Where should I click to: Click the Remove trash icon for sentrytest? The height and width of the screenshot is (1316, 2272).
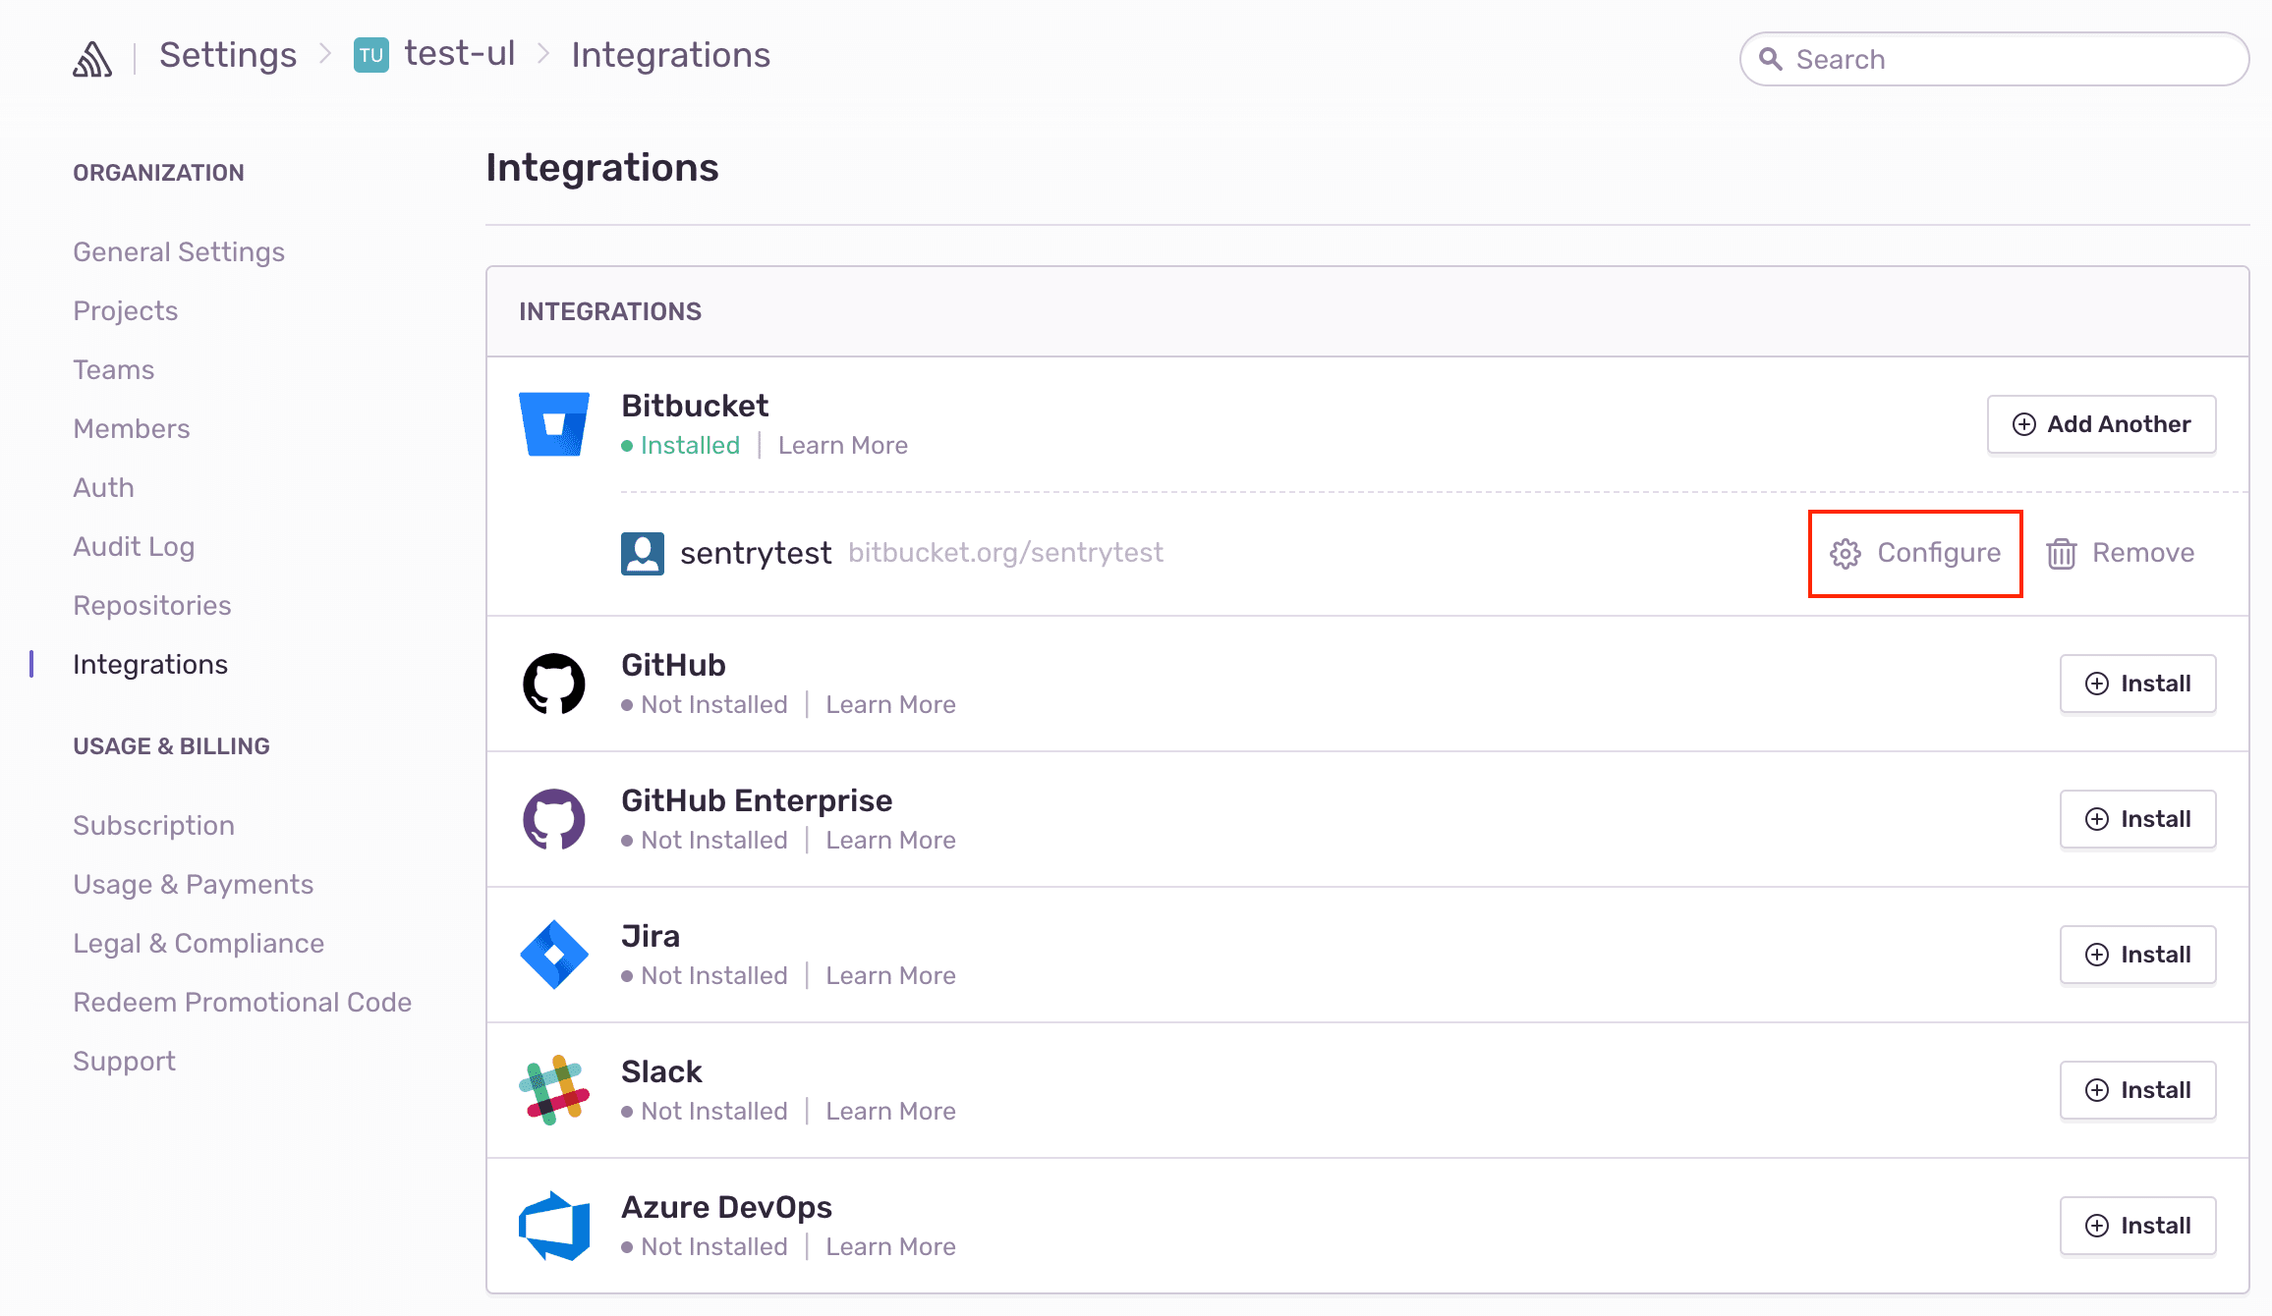2062,552
